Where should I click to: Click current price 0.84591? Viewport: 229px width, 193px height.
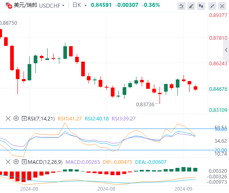pos(101,5)
